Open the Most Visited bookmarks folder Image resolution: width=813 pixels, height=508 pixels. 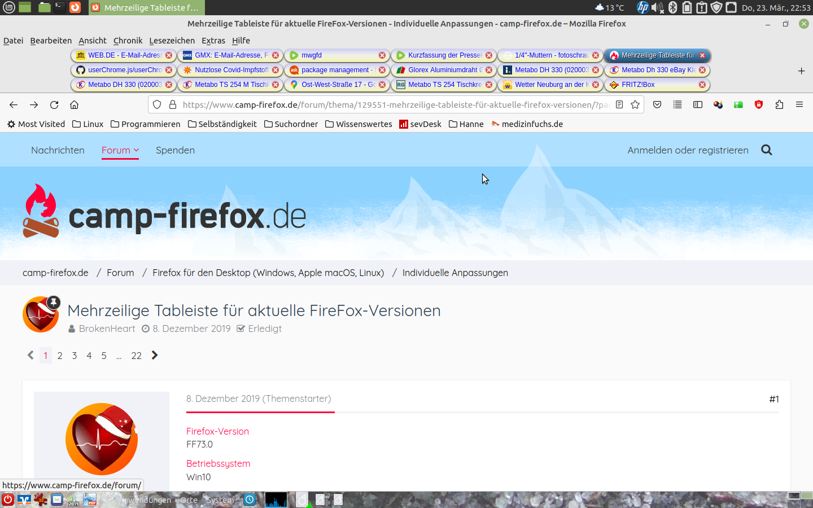click(x=36, y=124)
